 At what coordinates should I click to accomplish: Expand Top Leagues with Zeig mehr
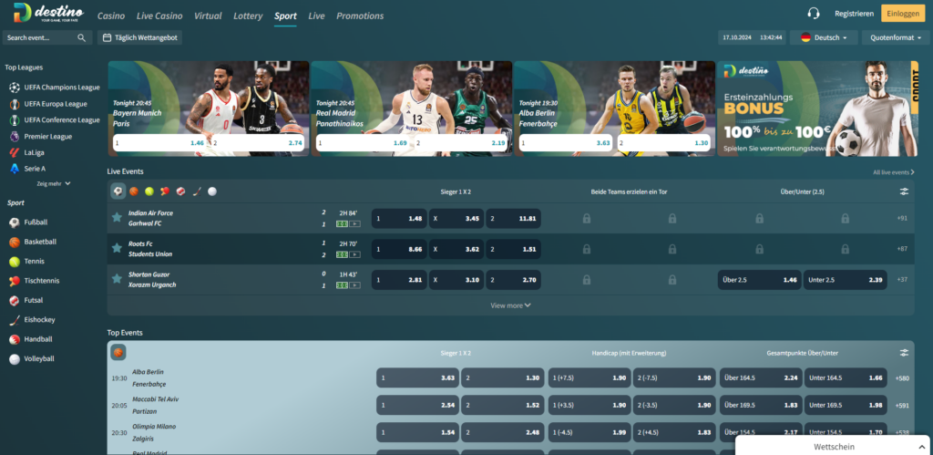(53, 183)
